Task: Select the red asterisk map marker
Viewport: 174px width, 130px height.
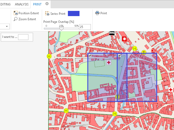Action: point(125,39)
